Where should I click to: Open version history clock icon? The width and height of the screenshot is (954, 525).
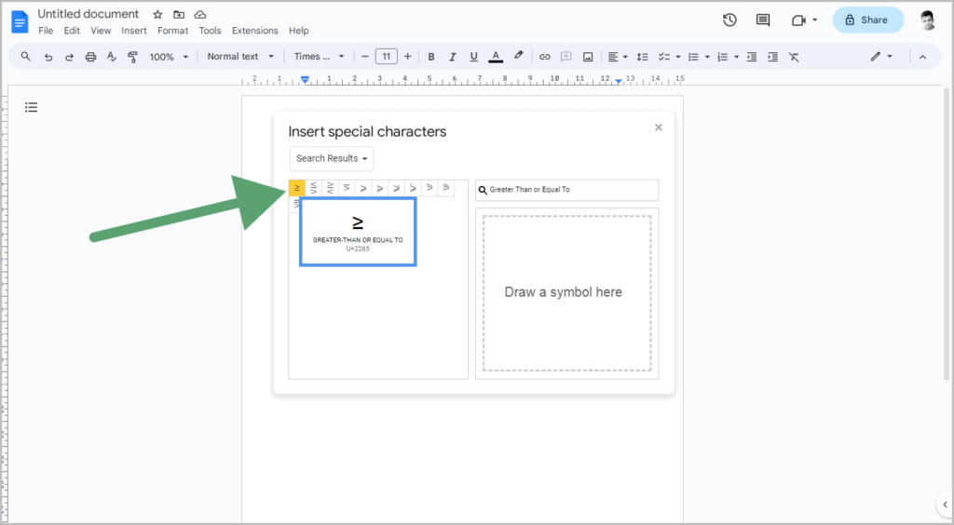click(x=729, y=20)
